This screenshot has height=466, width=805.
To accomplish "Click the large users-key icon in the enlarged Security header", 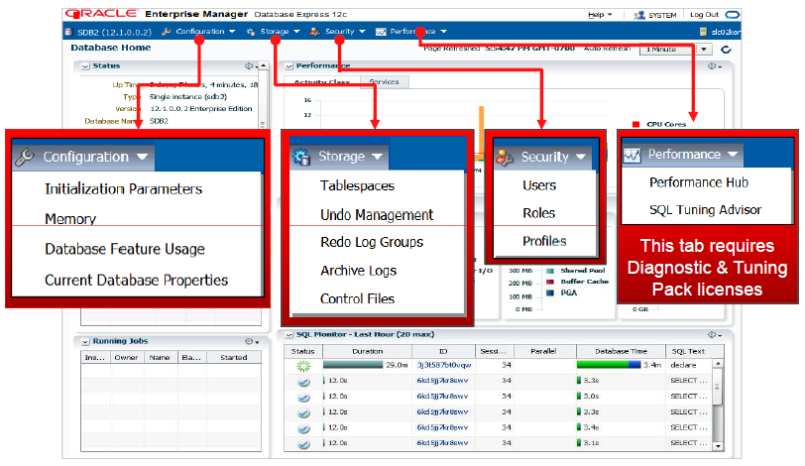I will tap(505, 157).
